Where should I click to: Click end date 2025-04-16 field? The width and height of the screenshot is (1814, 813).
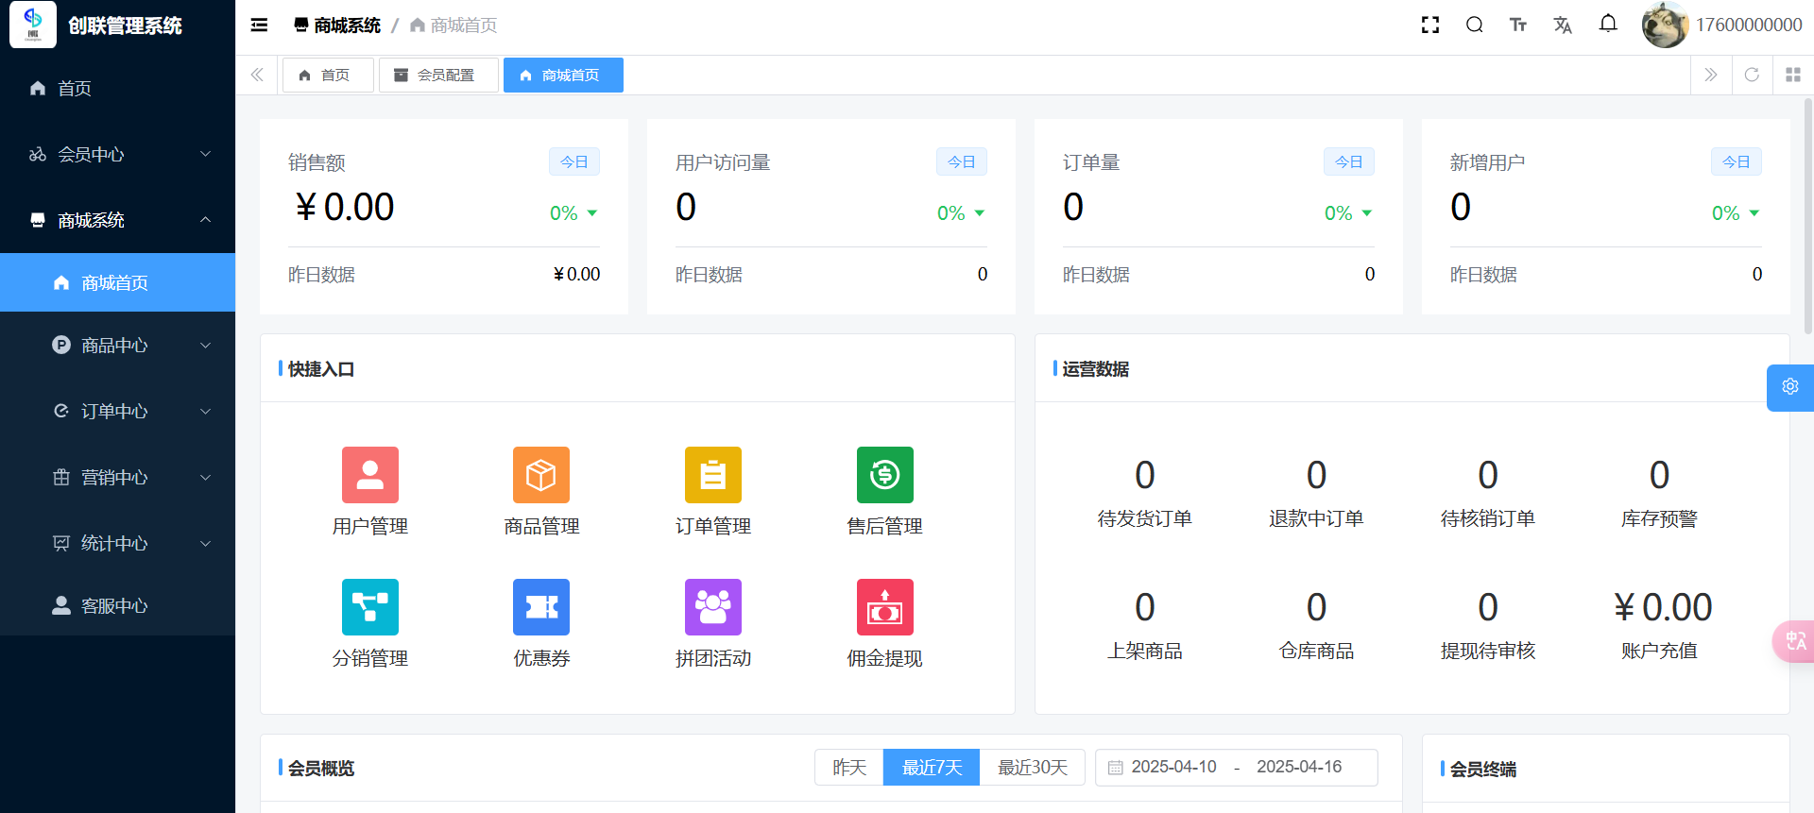pyautogui.click(x=1299, y=767)
